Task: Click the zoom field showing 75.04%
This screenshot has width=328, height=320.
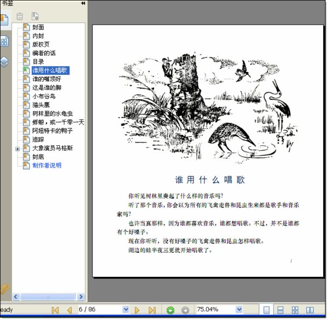Action: tap(216, 309)
